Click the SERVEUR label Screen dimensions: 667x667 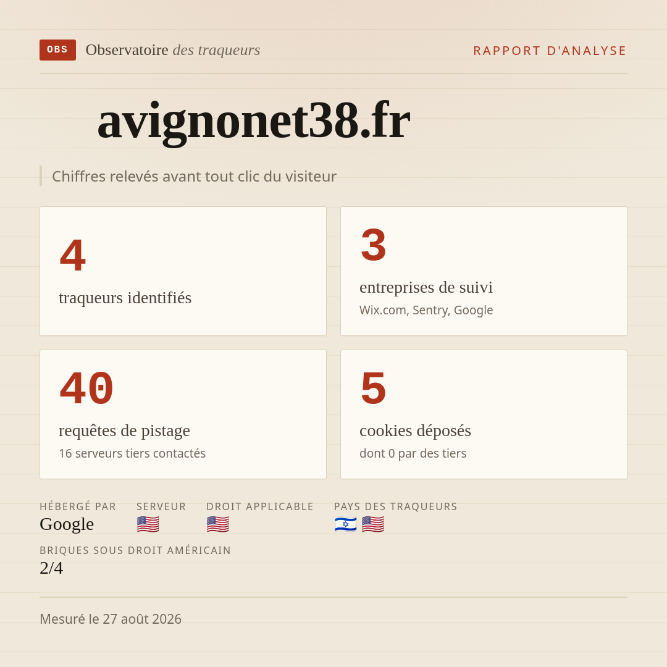point(161,506)
